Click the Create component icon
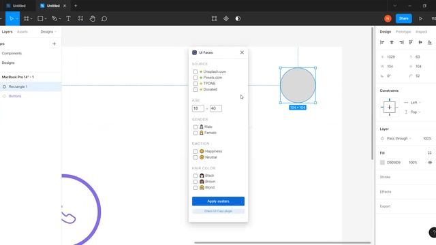This screenshot has height=245, width=436. (226, 18)
